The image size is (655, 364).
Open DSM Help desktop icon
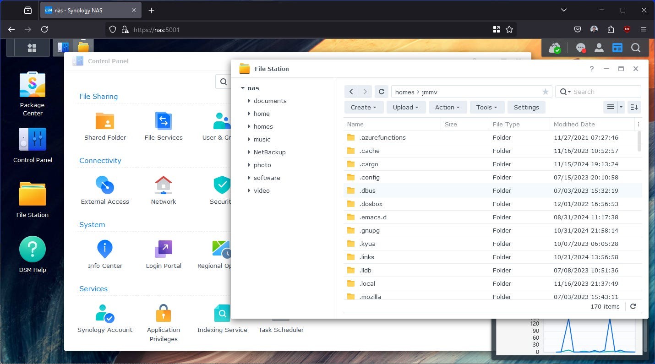pyautogui.click(x=33, y=255)
